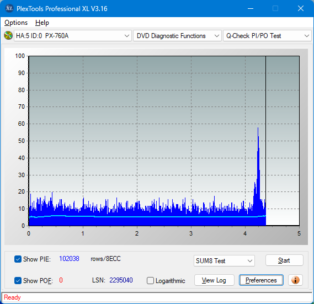Click the disc drive icon beside PX-760A

(8, 36)
